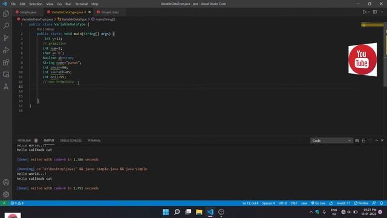387x218 pixels.
Task: Open Windows Start menu
Action: [166, 212]
